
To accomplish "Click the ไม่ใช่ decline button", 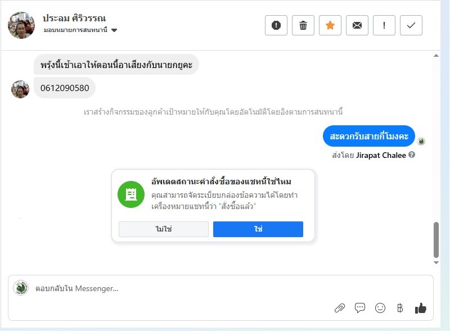I will pos(164,229).
